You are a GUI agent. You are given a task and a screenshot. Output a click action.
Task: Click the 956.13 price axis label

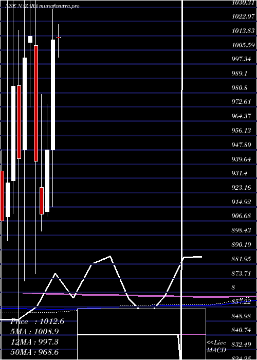241,131
